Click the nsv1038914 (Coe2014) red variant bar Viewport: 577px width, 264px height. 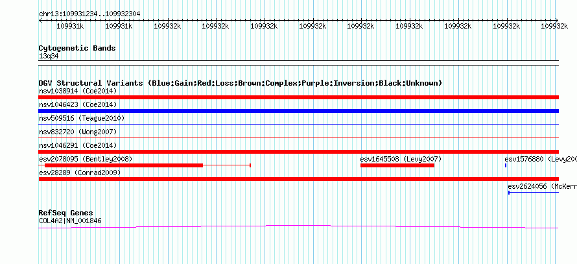[298, 97]
